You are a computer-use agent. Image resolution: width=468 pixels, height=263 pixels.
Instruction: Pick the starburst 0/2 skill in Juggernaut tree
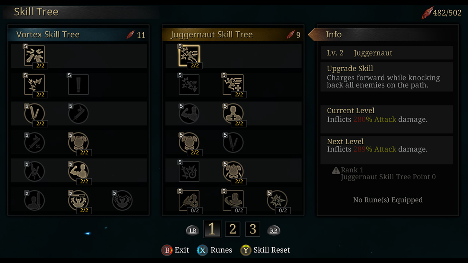point(277,200)
